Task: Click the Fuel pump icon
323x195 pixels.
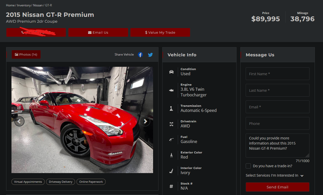Action: [x=171, y=140]
